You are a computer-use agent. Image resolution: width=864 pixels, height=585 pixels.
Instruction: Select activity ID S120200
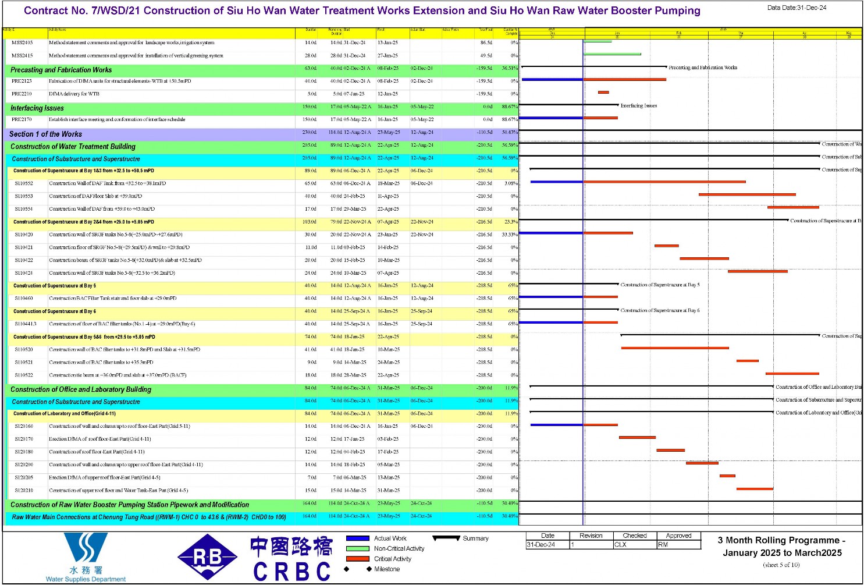pos(24,465)
